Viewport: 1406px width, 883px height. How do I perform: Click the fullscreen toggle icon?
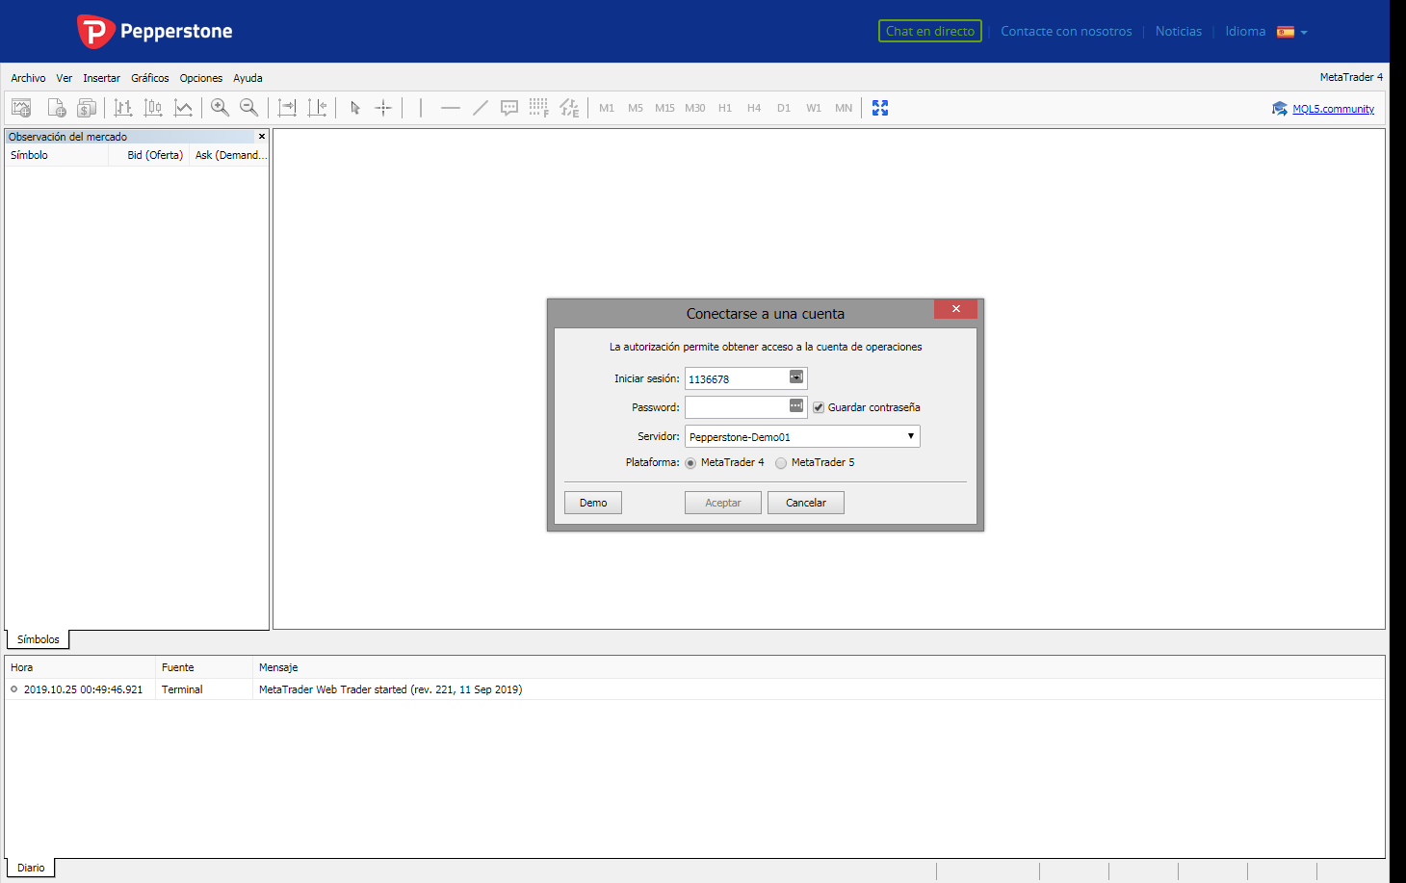[x=880, y=108]
